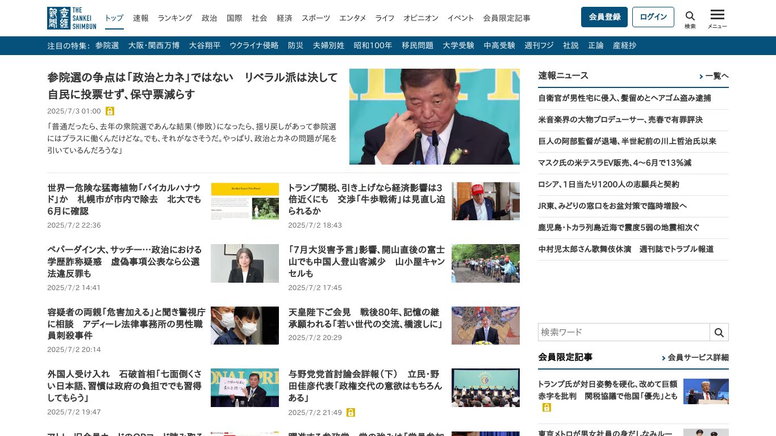Open 会員サービス詳細 link
The height and width of the screenshot is (436, 776).
[x=695, y=358]
